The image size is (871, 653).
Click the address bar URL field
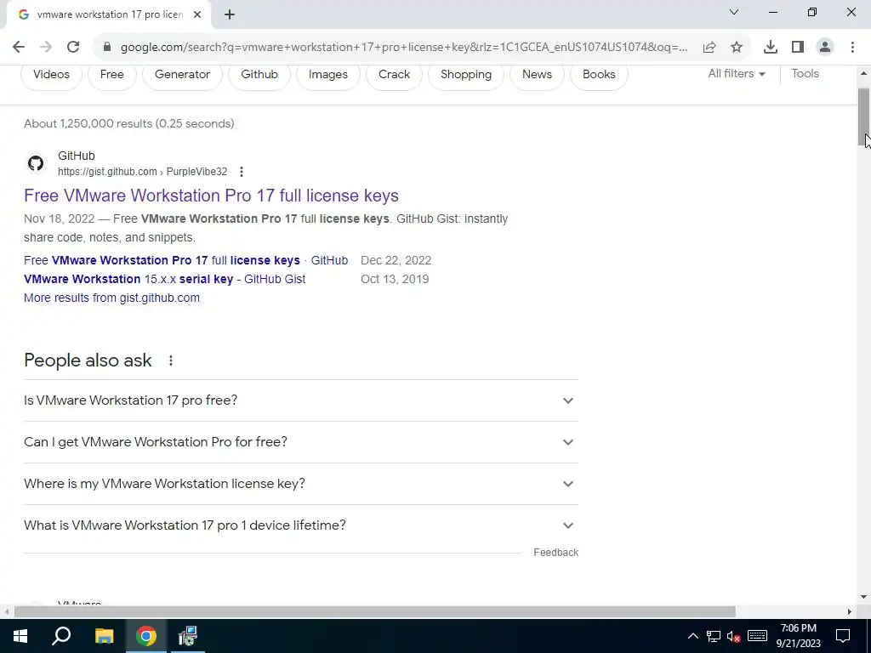point(404,48)
